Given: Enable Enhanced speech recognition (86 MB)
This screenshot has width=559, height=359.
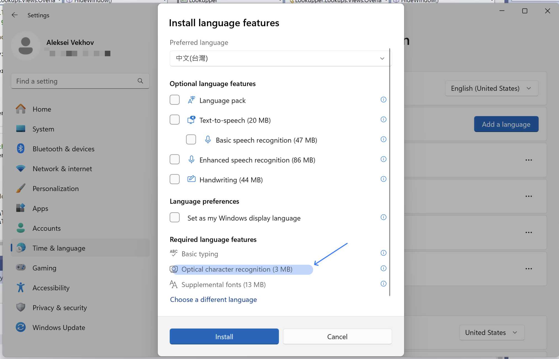Looking at the screenshot, I should [x=175, y=159].
